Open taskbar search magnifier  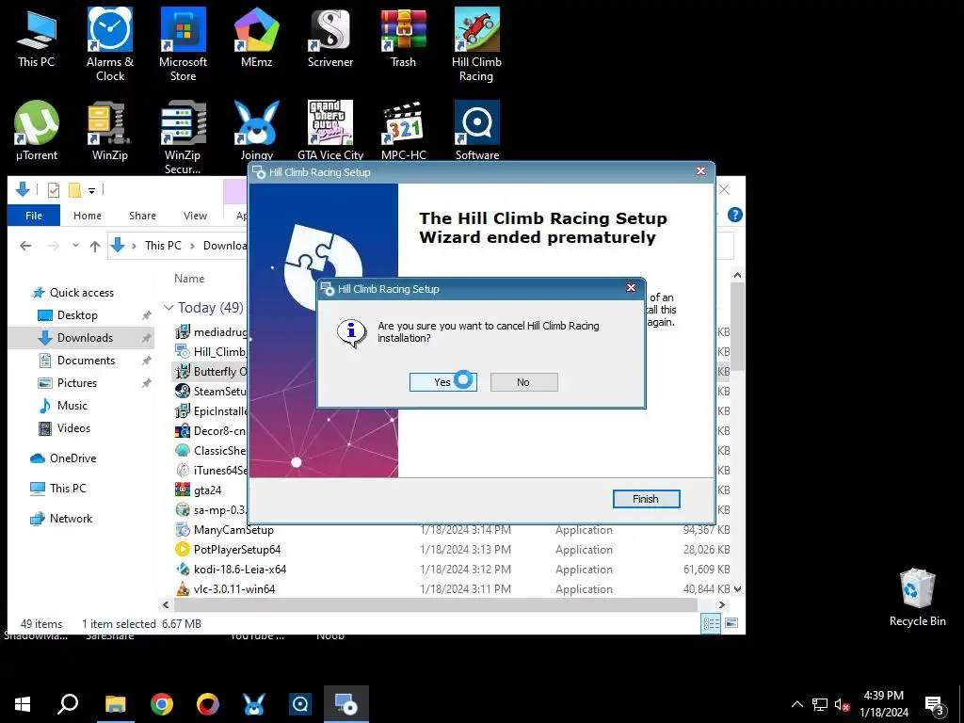pos(68,704)
